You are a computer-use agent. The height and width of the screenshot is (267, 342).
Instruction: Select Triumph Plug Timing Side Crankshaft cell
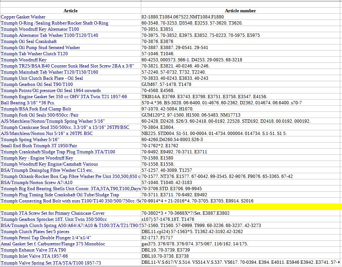point(70,194)
